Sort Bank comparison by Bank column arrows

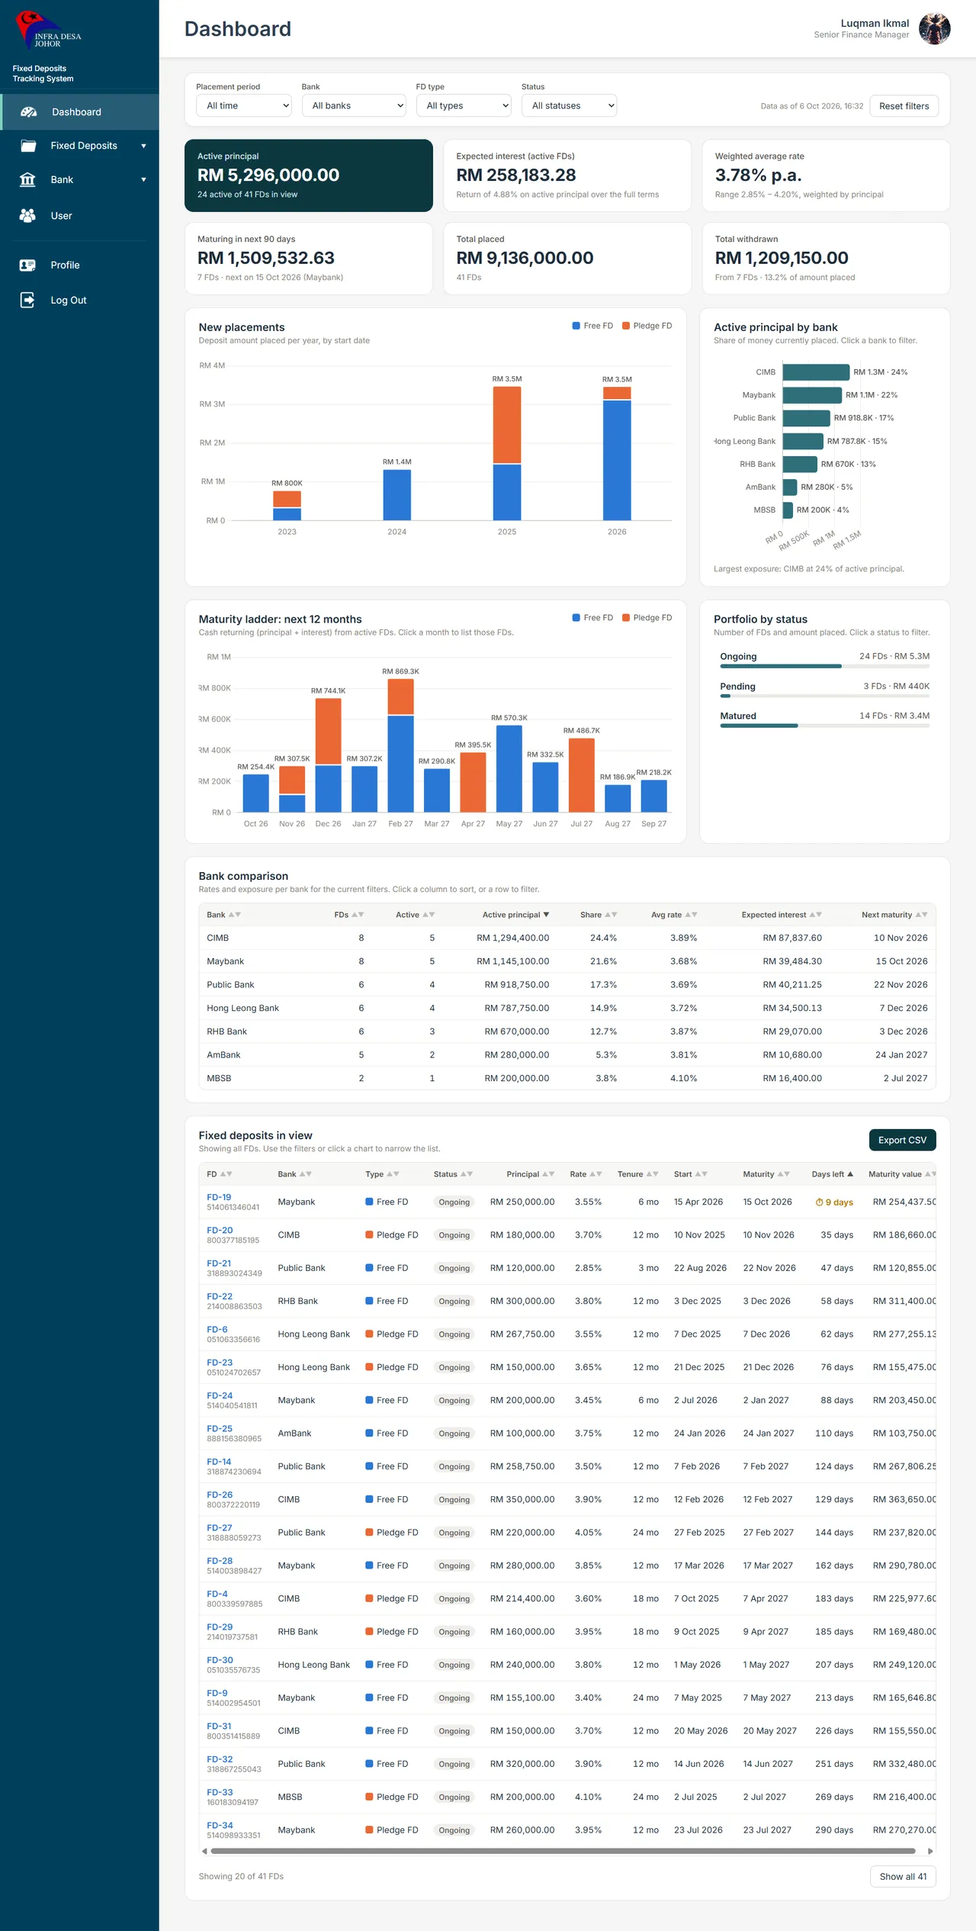pyautogui.click(x=235, y=915)
